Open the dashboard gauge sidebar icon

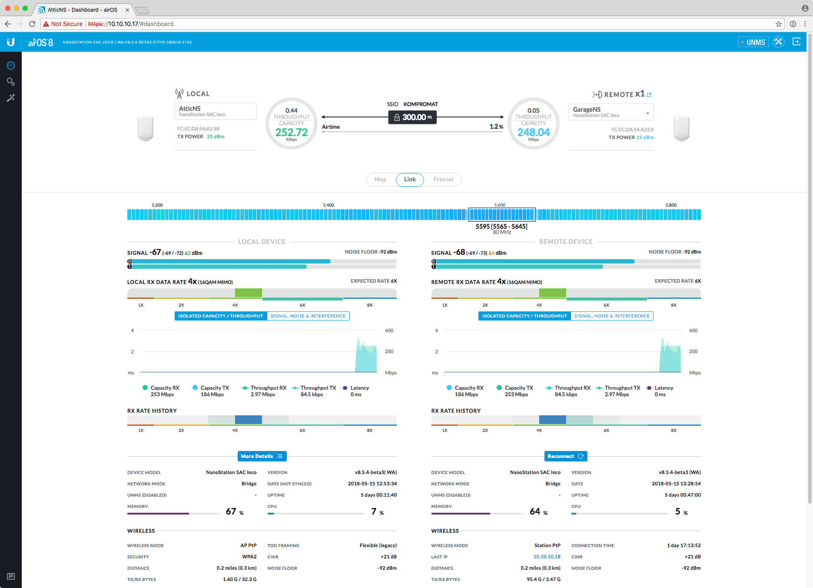coord(11,66)
